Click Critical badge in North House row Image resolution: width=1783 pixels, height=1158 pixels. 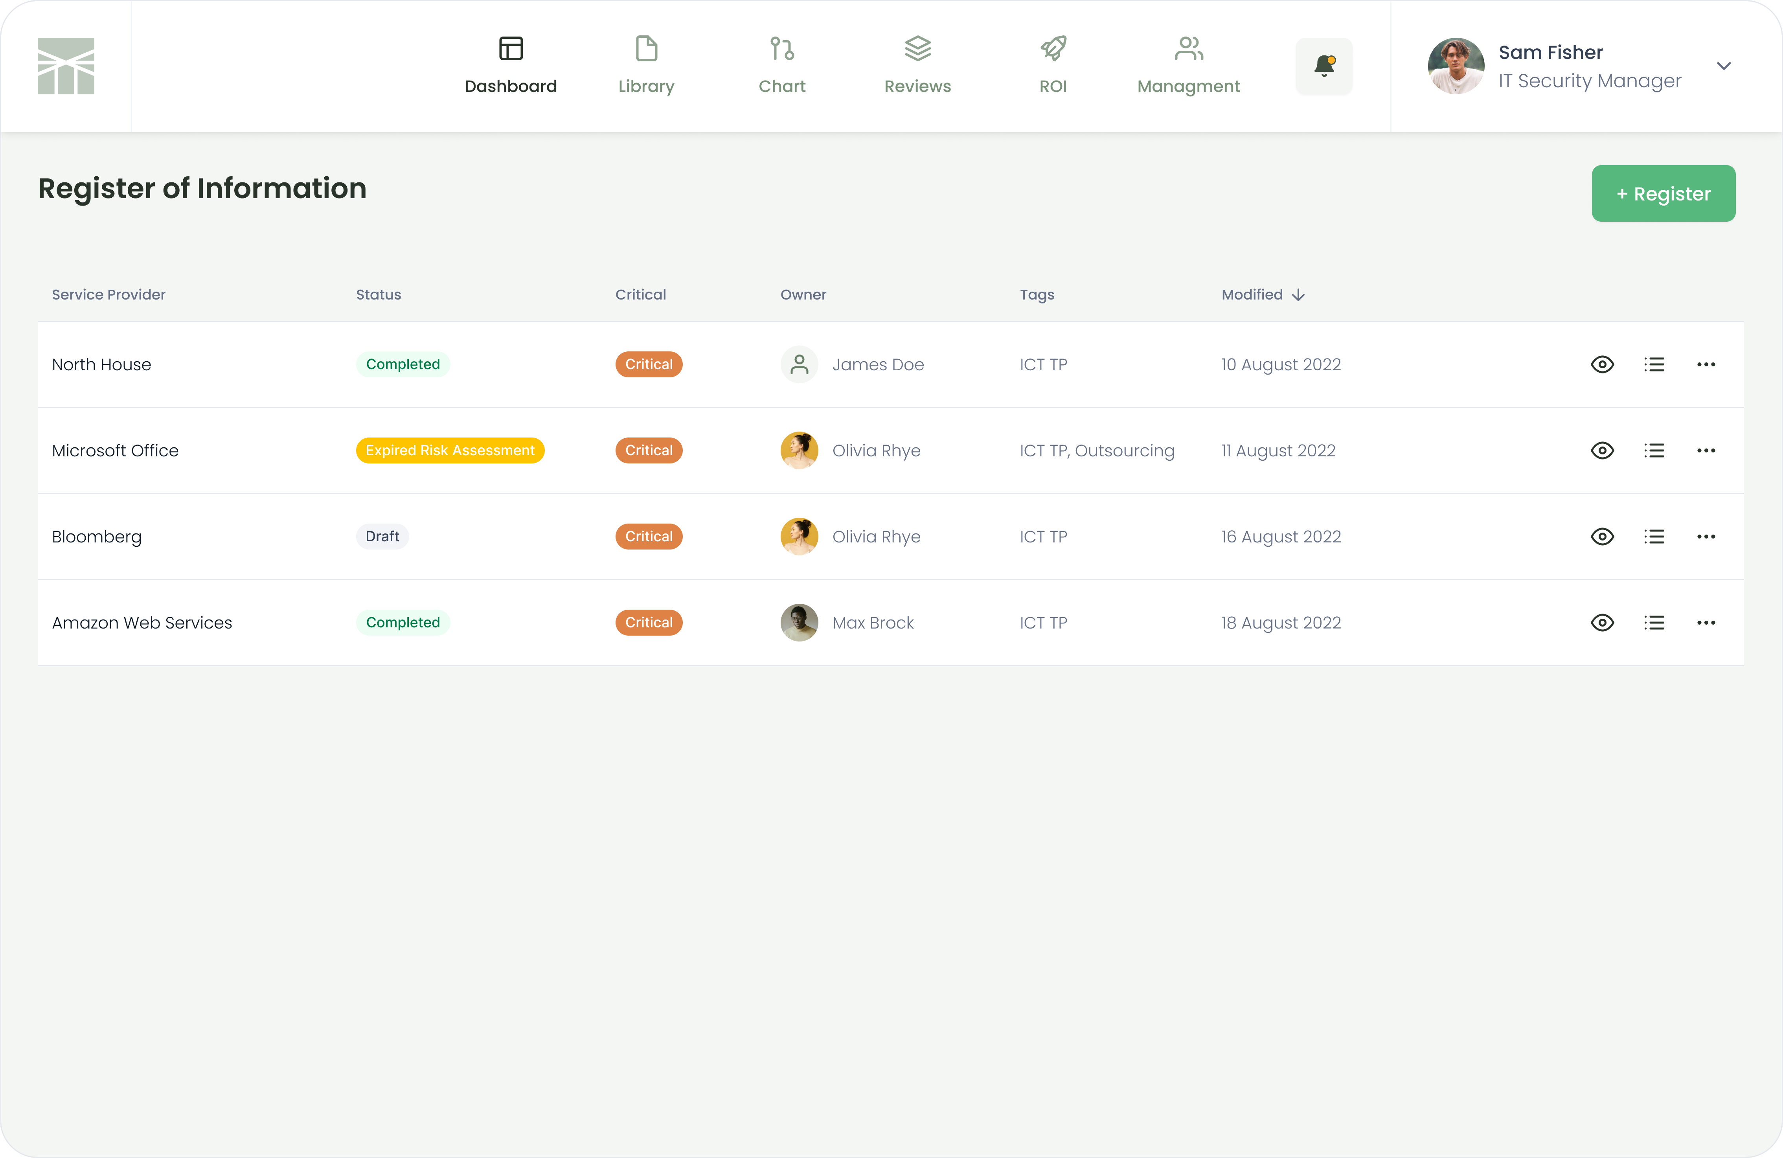tap(649, 364)
